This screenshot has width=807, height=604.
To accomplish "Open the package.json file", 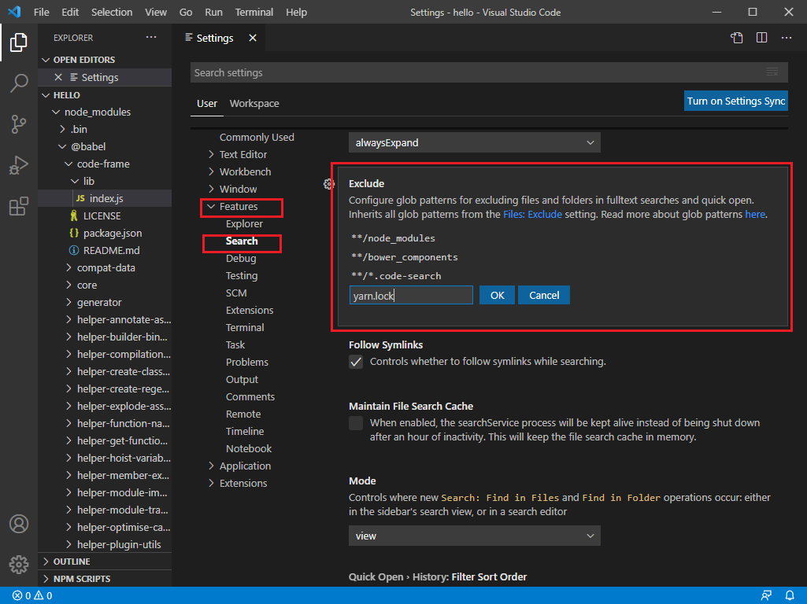I will [x=113, y=234].
